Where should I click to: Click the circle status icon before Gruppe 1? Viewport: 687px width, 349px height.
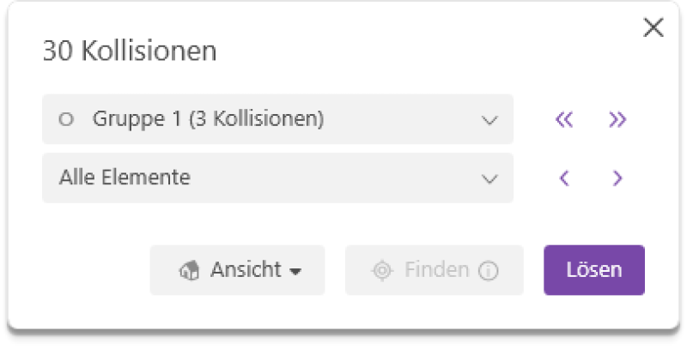tap(66, 119)
